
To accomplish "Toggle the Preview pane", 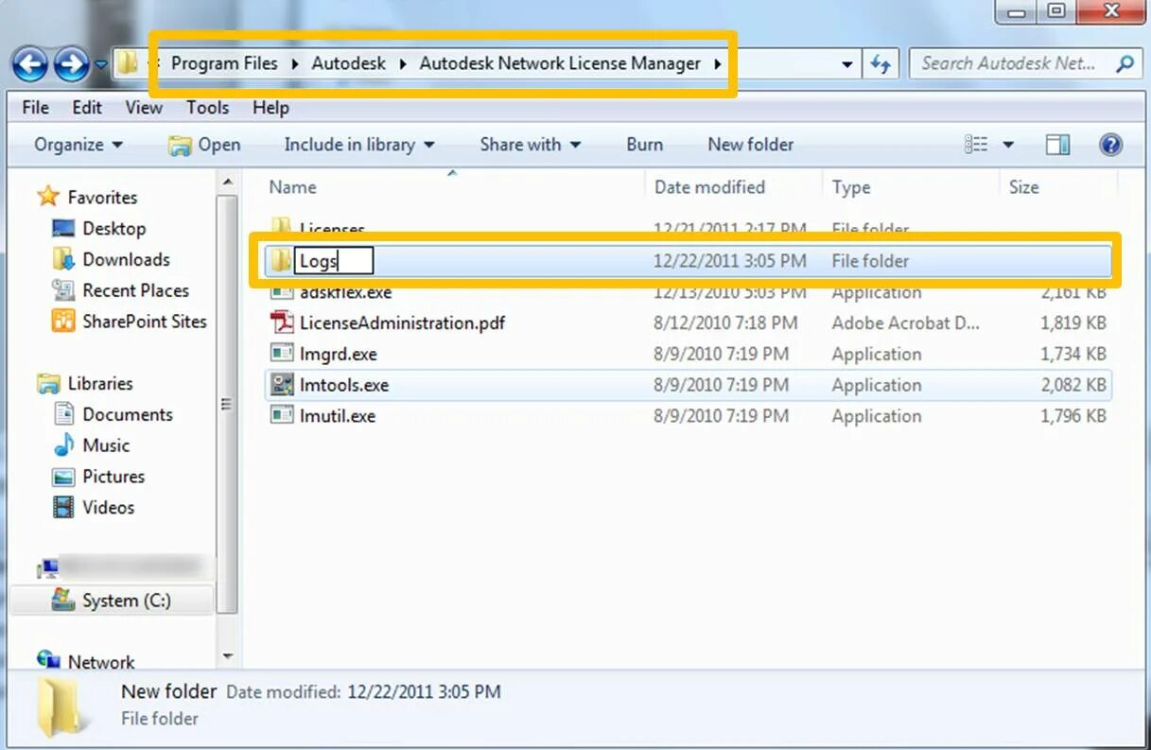I will click(x=1056, y=144).
